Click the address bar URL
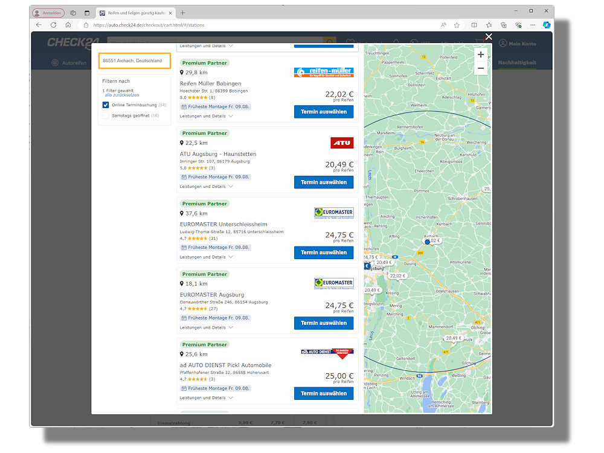 (x=149, y=25)
